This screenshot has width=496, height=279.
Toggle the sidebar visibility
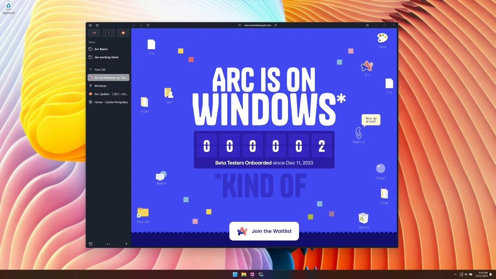[x=97, y=25]
